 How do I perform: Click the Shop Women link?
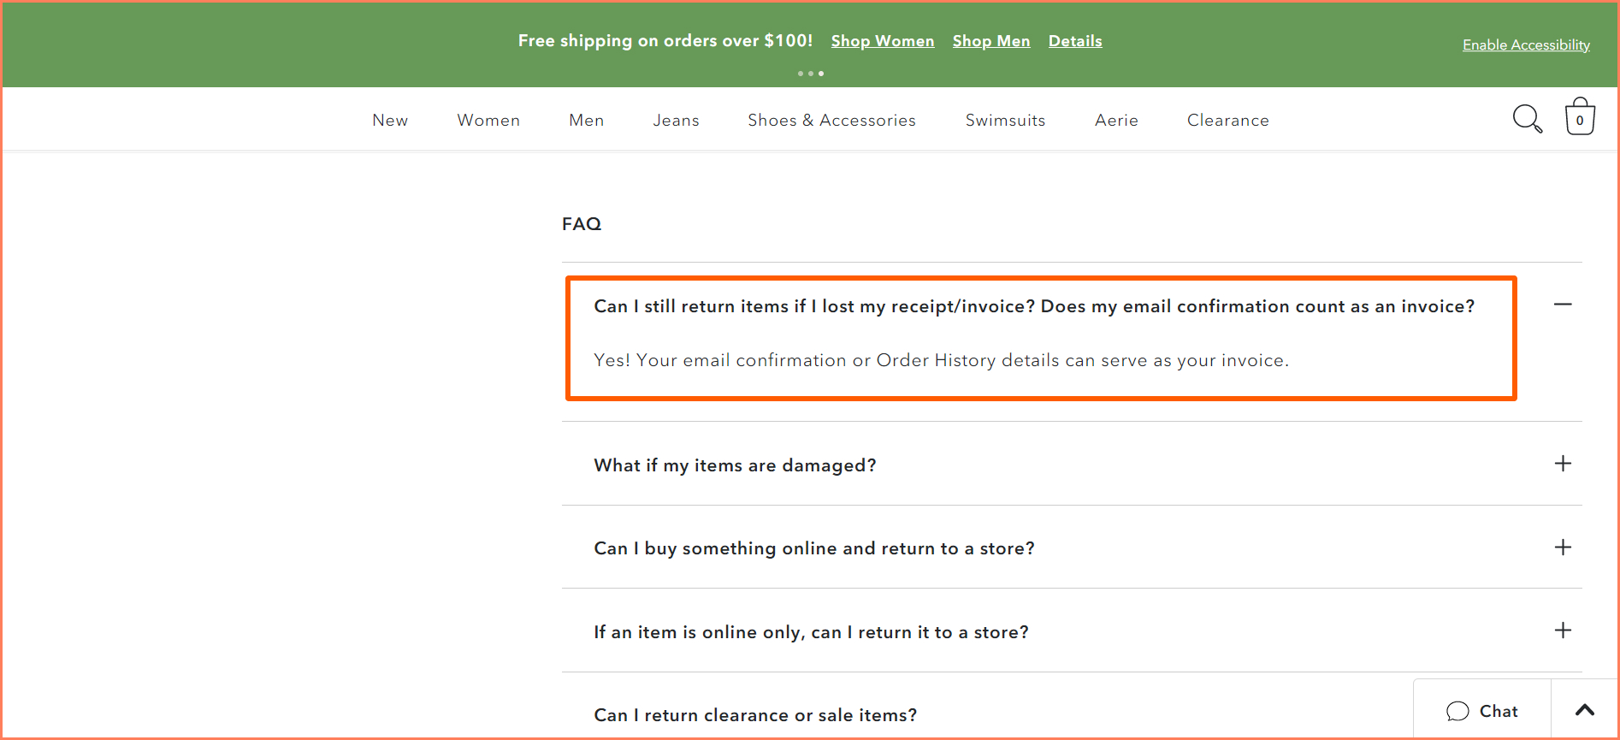coord(882,40)
